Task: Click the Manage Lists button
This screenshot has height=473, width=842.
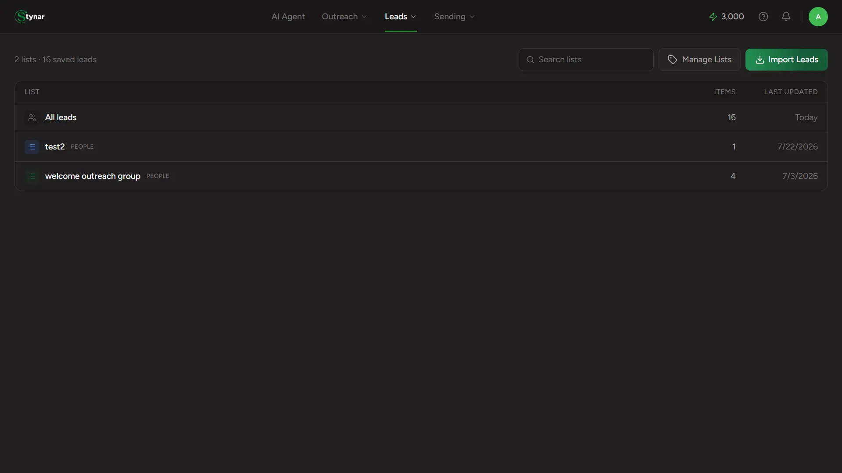Action: coord(699,60)
